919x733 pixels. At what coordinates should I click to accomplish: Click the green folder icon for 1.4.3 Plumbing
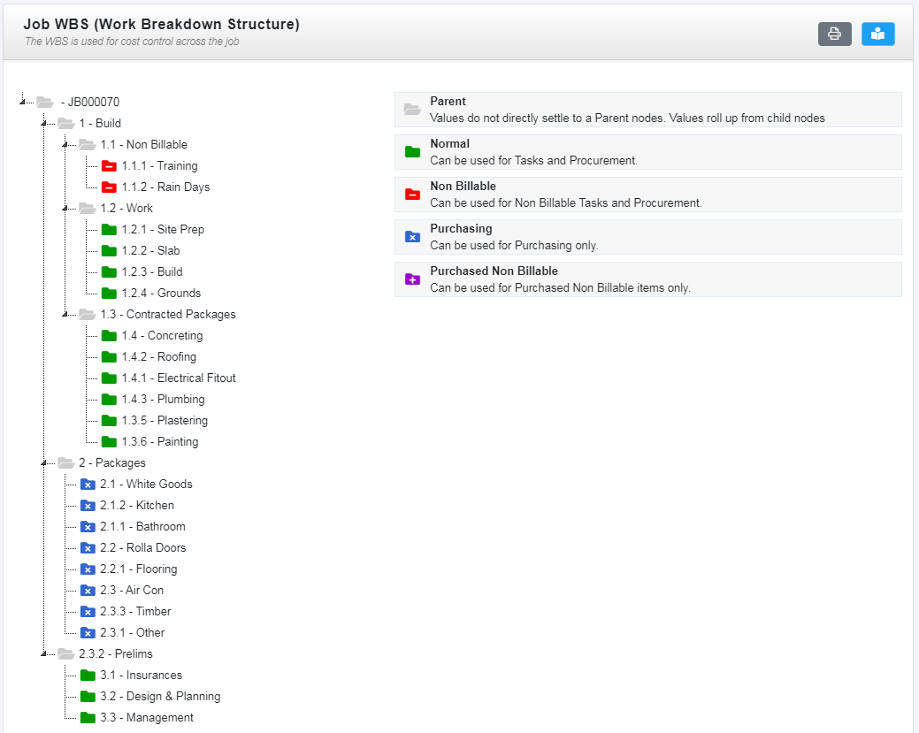coord(109,399)
